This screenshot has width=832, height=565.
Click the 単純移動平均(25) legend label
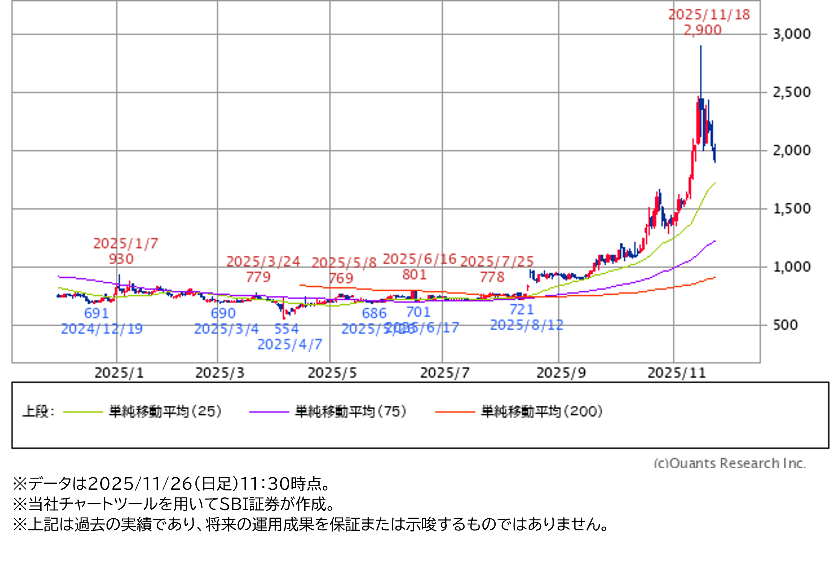(x=165, y=411)
